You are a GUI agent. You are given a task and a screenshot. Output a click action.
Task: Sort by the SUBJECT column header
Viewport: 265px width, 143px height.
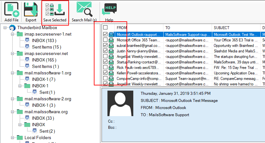coord(236,28)
